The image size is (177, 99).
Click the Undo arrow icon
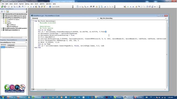23,7
